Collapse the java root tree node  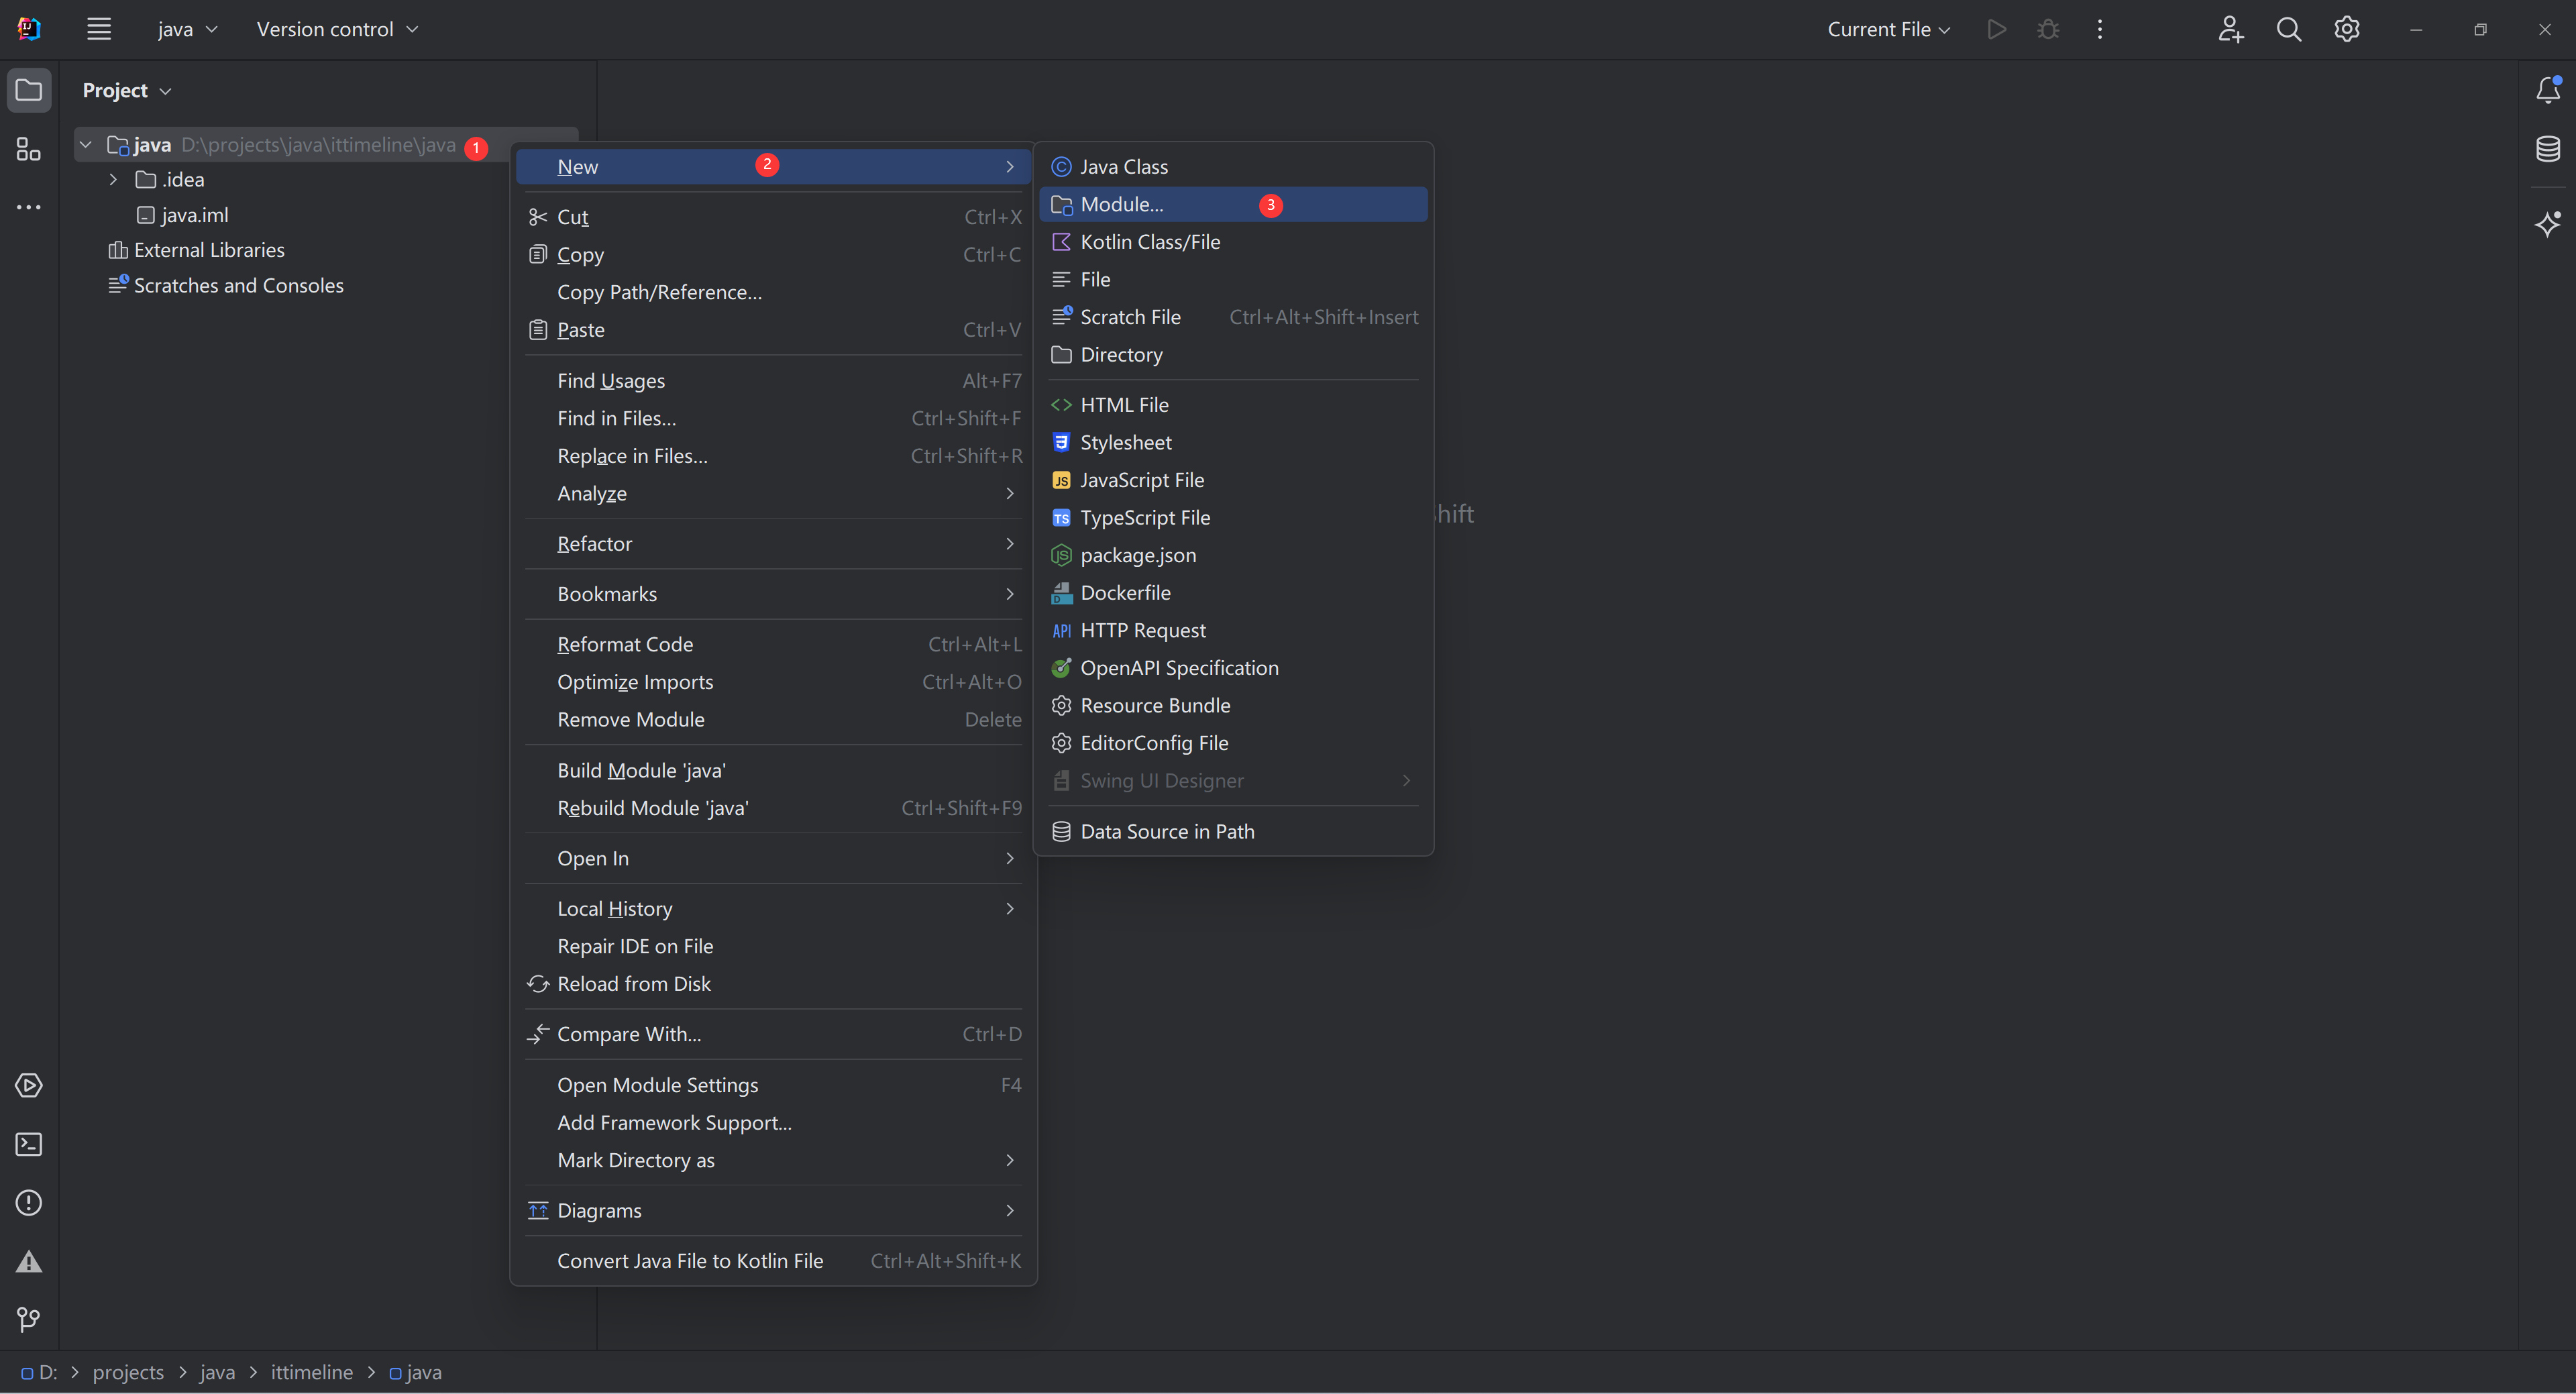point(86,145)
